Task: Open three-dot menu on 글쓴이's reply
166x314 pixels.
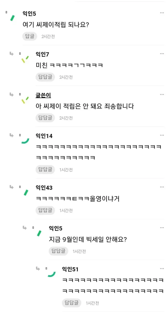Action: 162,95
